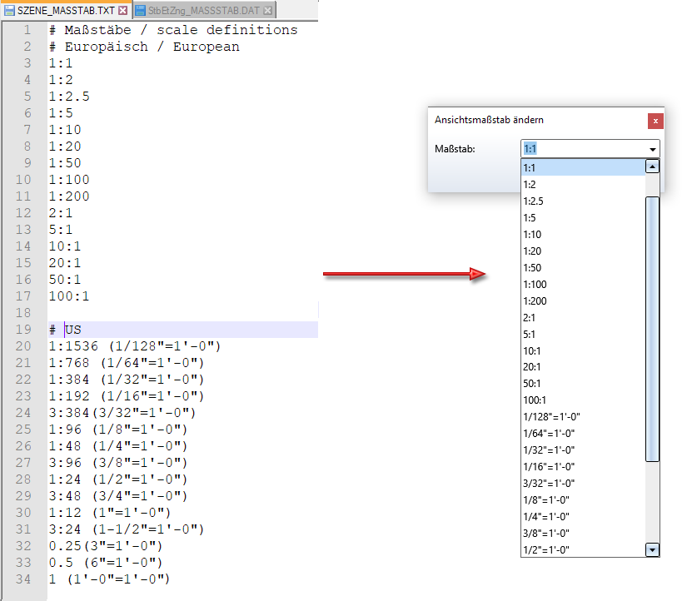Select 20:1 in the scale dropdown list
The image size is (682, 601).
click(583, 367)
